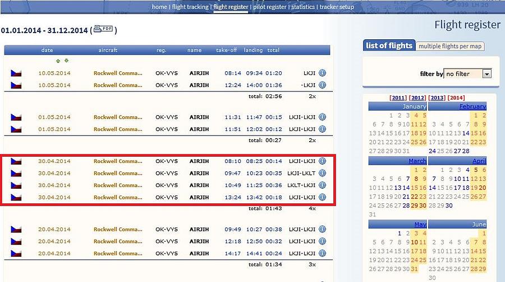This screenshot has height=282, width=505.
Task: Open info for the 08:14 flight on 10.05.2014
Action: (322, 73)
